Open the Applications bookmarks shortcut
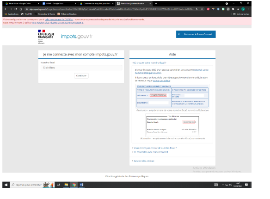270x199 pixels. click(x=12, y=14)
